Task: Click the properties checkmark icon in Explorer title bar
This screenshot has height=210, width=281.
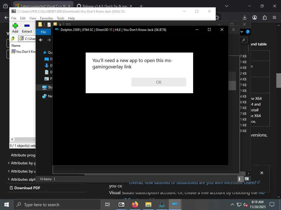Action: coord(49,24)
